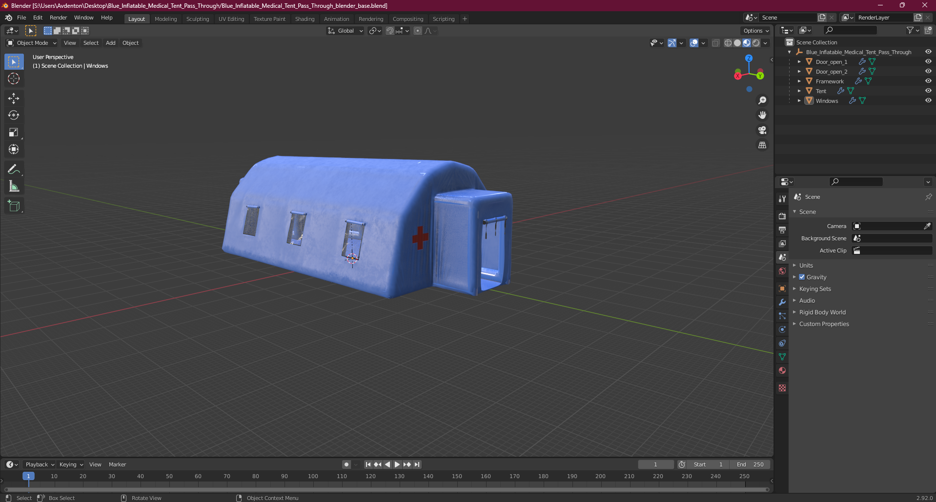Jump to the end frame
Screen dimensions: 936x502
click(x=417, y=464)
